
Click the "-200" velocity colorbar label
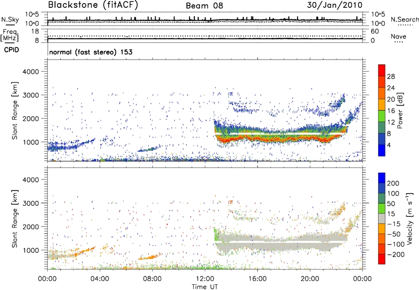click(396, 254)
